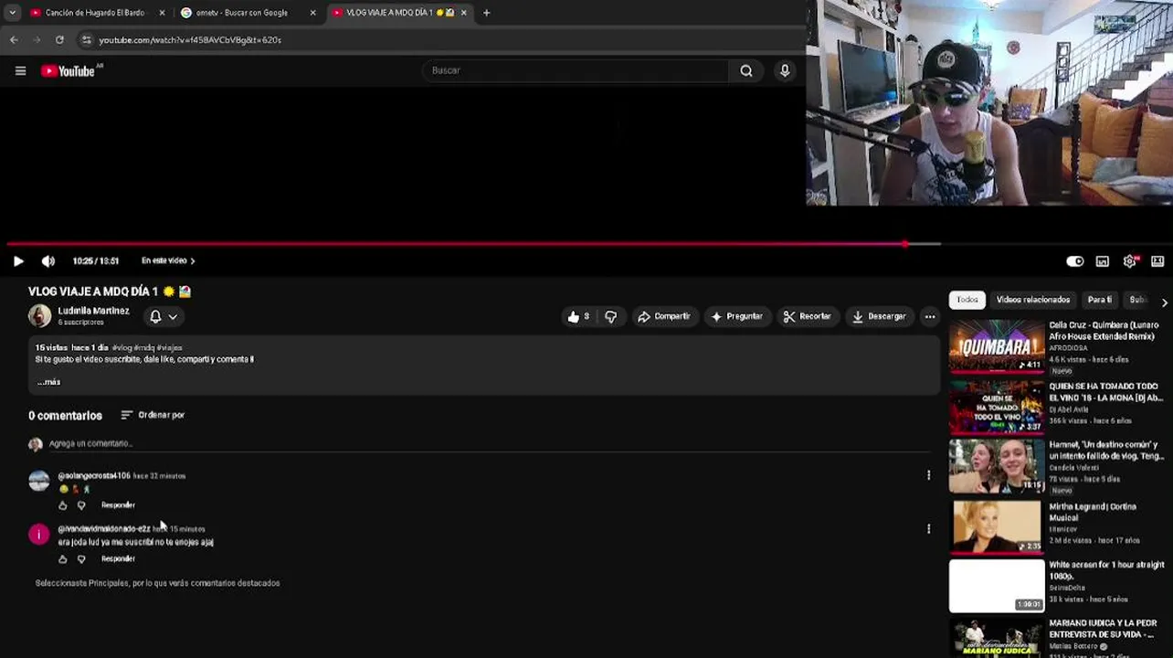1173x658 pixels.
Task: Open the White screen for 1 hour thumbnail
Action: 997,586
